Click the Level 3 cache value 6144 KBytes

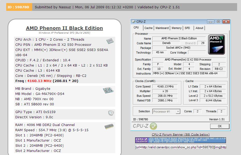[213, 100]
